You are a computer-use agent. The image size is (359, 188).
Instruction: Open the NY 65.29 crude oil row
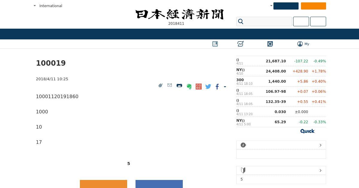[281, 122]
